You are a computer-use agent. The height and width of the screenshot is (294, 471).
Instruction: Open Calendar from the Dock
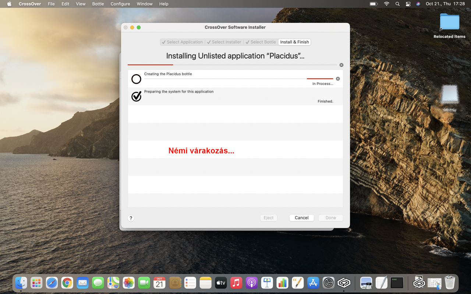pos(159,283)
